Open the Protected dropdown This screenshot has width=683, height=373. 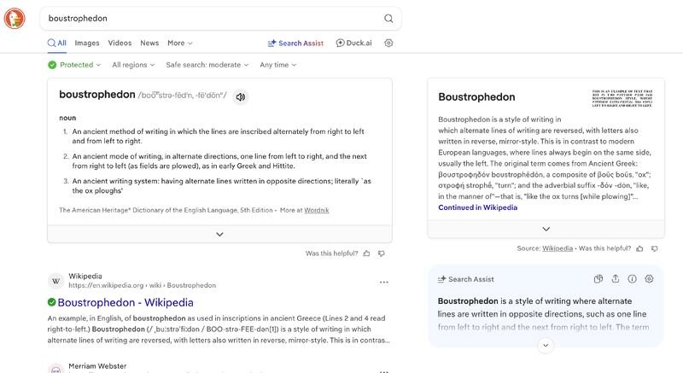coord(74,65)
